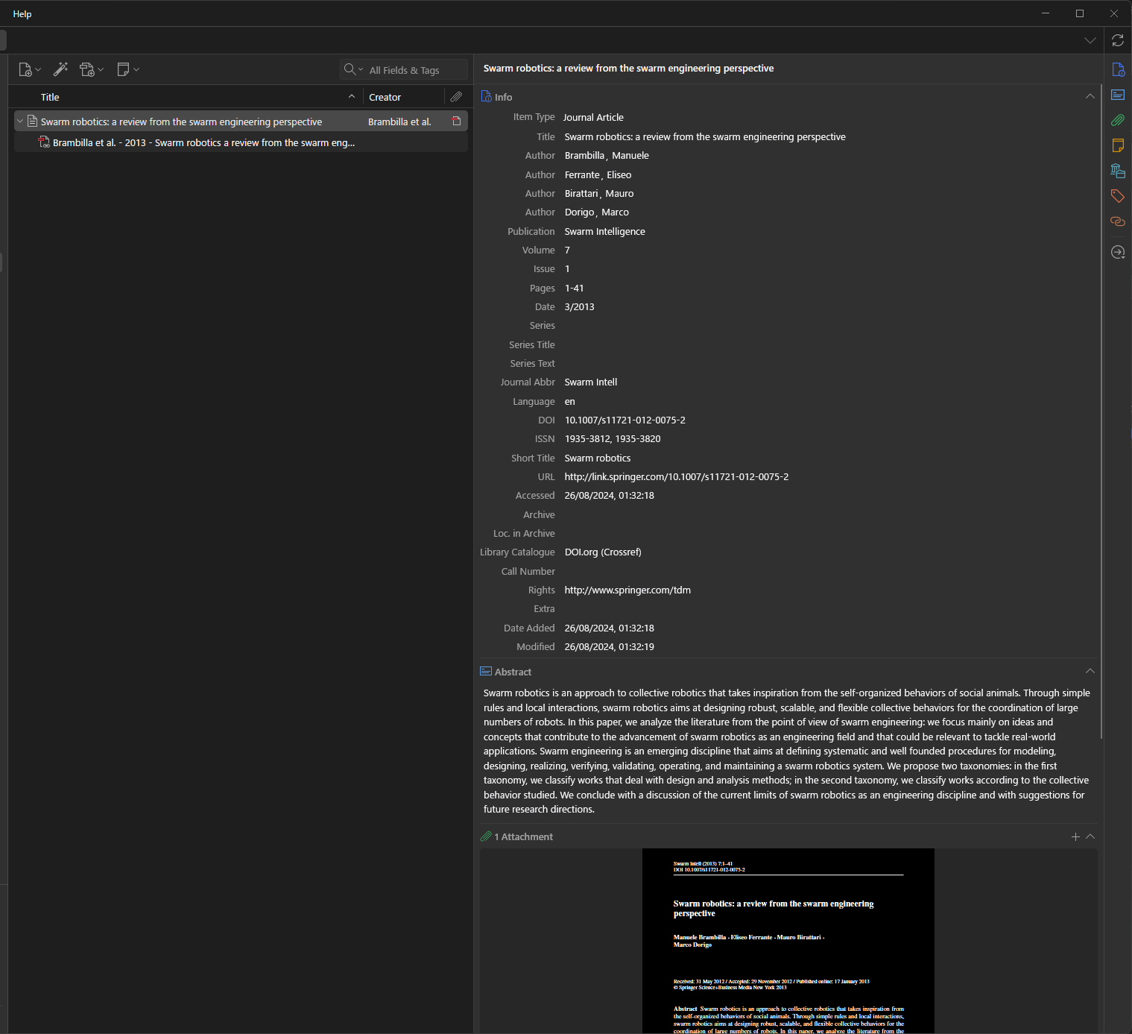This screenshot has height=1034, width=1132.
Task: Jump to Tags section in side navigation
Action: coord(1118,196)
